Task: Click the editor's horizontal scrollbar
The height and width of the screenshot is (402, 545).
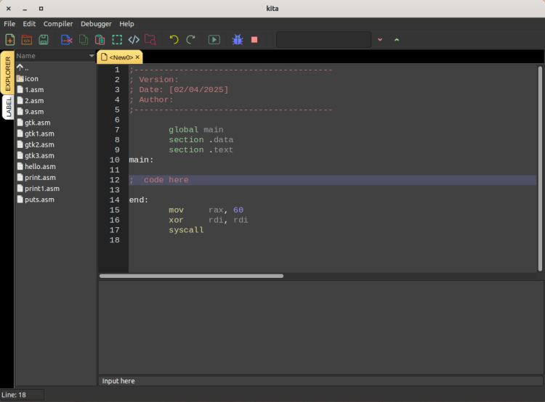Action: [191, 276]
